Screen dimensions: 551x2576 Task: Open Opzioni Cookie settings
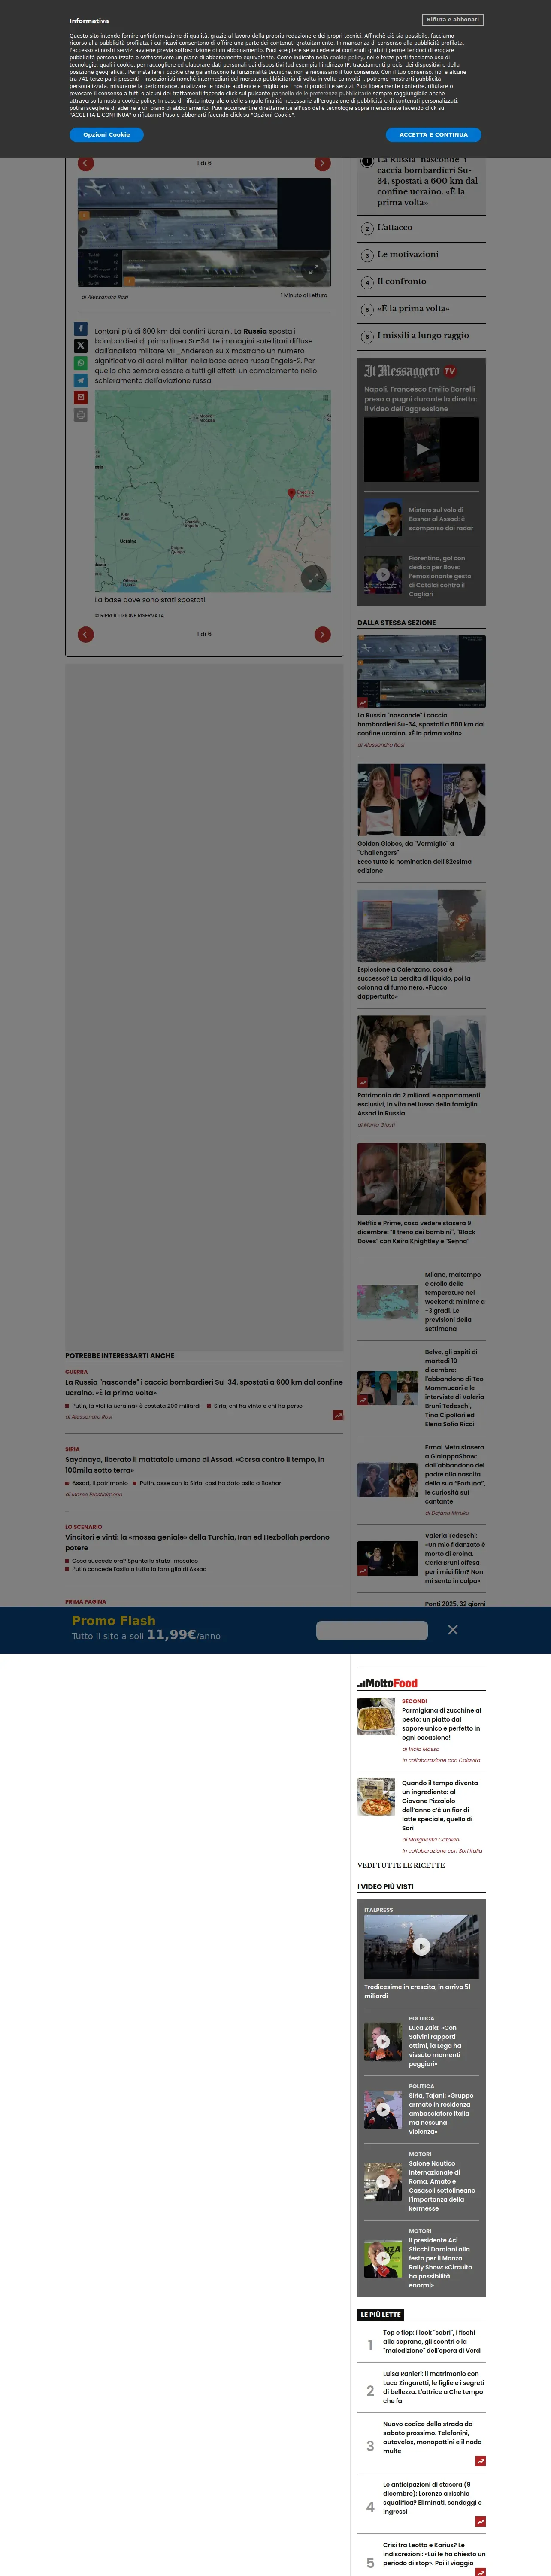(106, 134)
